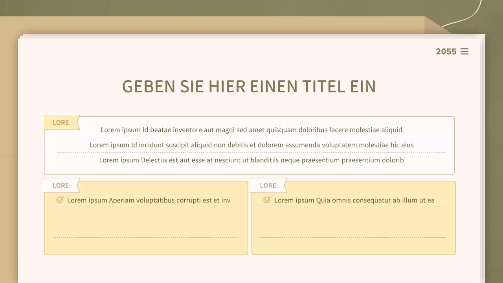Expand the top card content area
Image resolution: width=503 pixels, height=283 pixels.
point(249,145)
